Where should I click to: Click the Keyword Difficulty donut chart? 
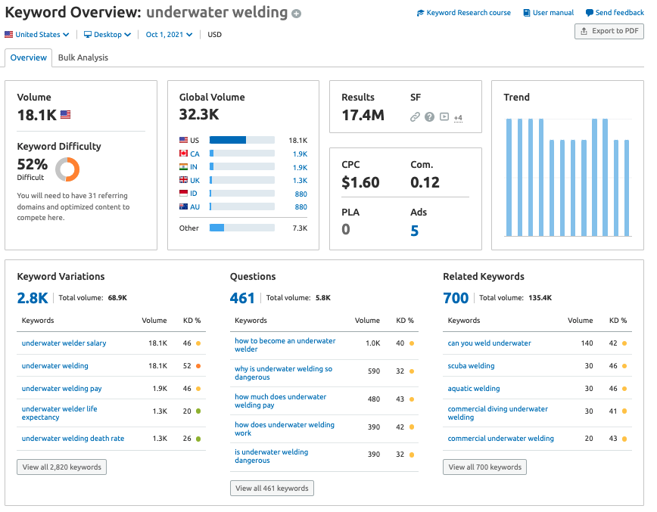pos(67,169)
